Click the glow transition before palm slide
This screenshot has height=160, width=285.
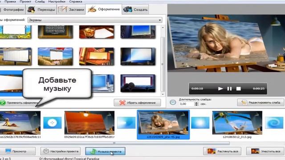click(200, 123)
